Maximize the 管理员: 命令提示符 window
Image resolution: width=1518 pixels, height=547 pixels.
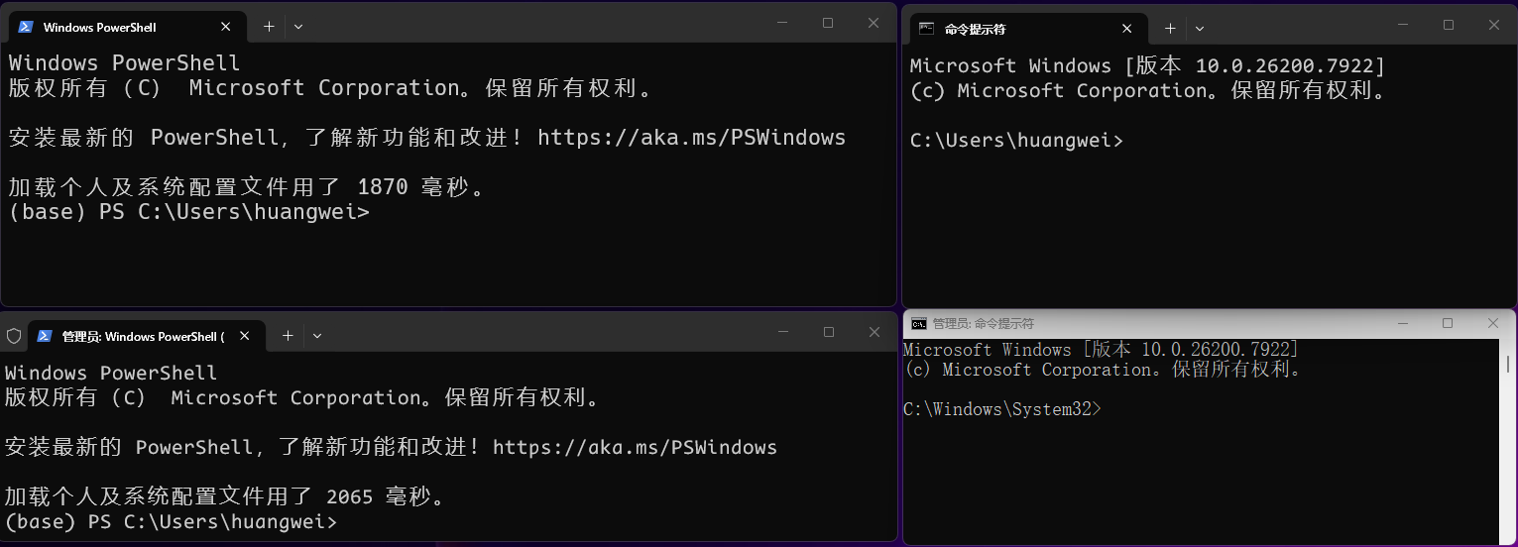pyautogui.click(x=1448, y=323)
